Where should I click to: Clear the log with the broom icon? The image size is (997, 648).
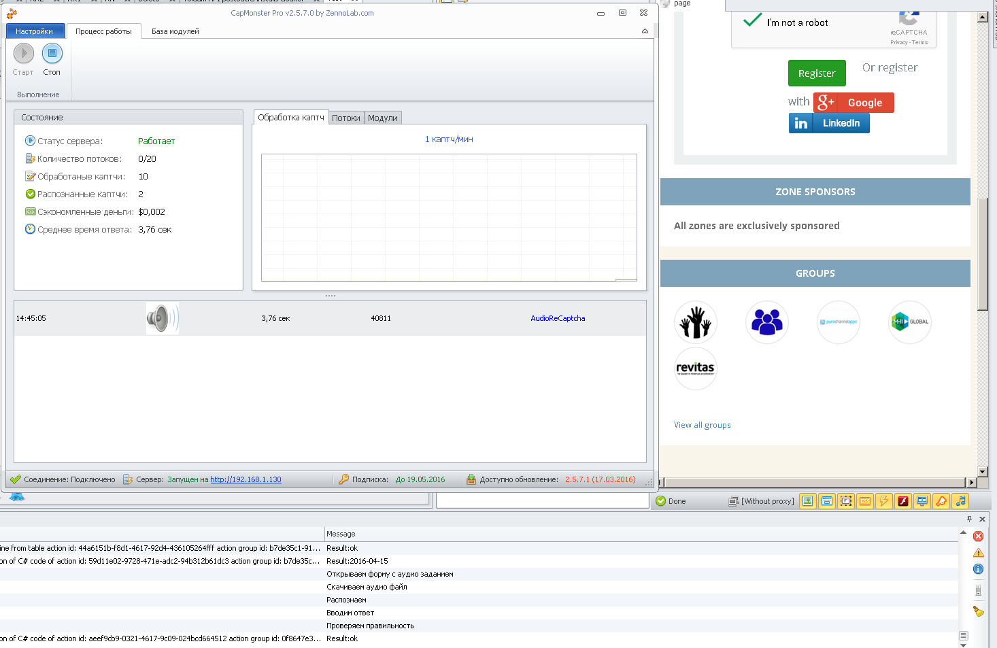coord(978,611)
